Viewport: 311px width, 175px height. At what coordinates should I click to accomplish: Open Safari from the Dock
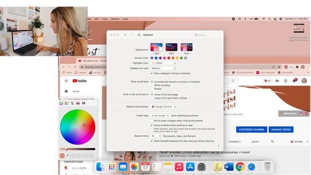(x=251, y=167)
